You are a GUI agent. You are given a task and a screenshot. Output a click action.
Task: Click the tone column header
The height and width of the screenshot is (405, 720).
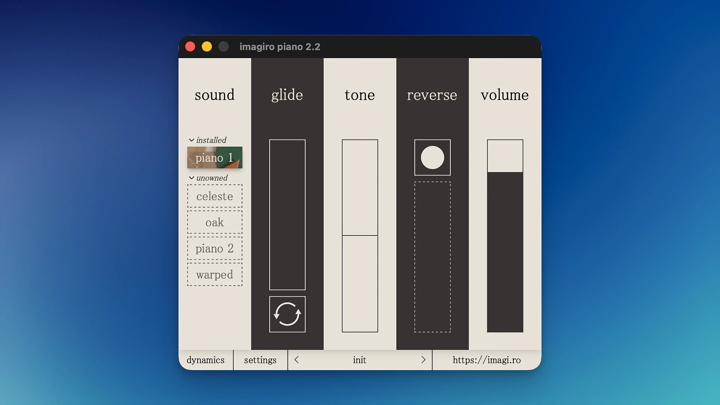click(359, 95)
